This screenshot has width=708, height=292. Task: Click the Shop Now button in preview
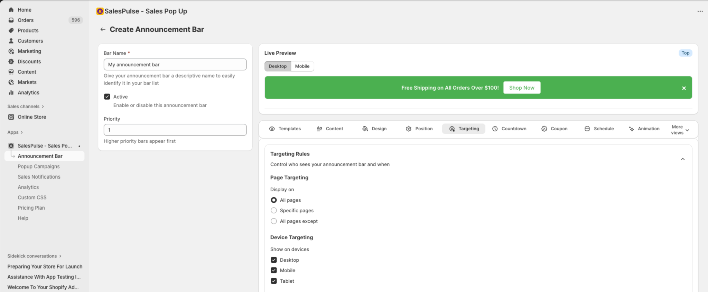click(522, 88)
